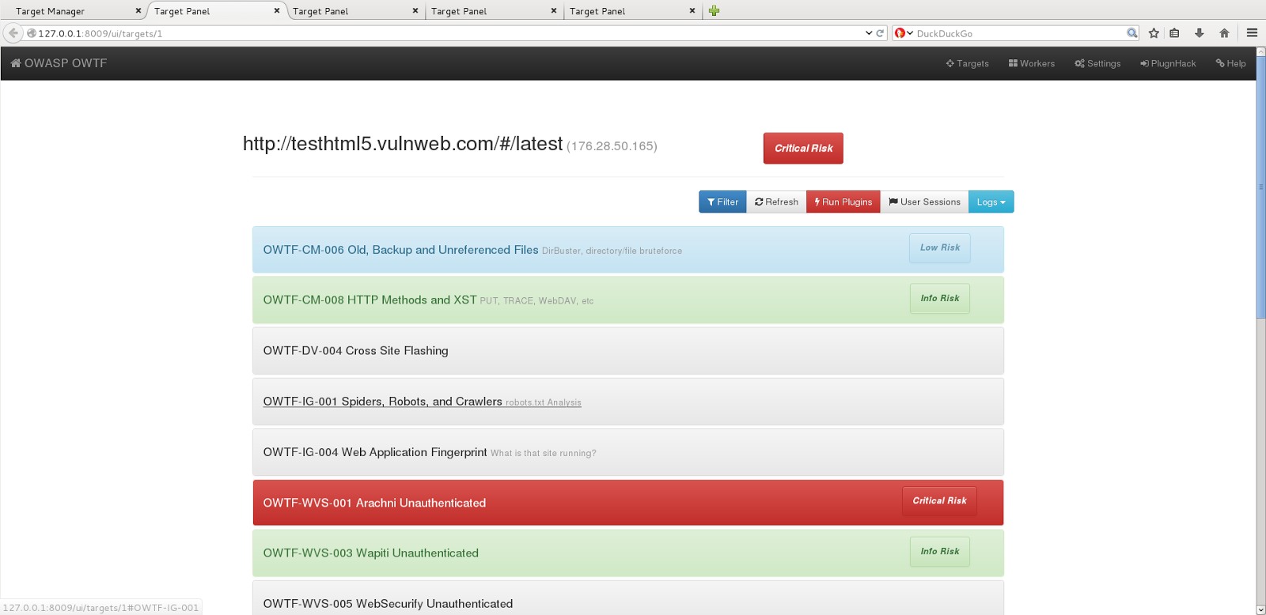
Task: Click the Refresh button
Action: tap(776, 202)
